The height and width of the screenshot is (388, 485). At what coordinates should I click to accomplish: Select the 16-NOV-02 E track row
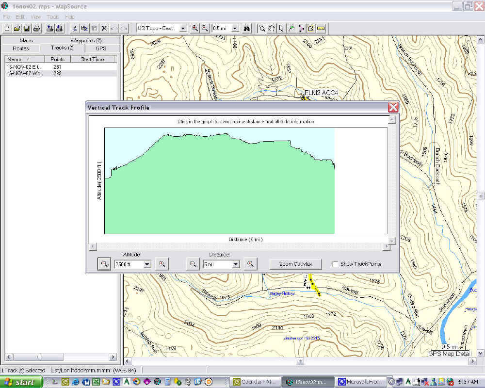click(61, 67)
